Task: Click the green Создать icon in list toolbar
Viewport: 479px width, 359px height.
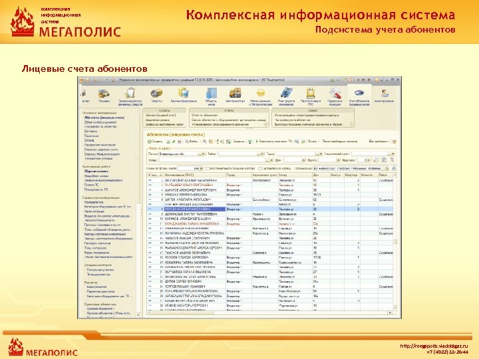Action: point(150,142)
